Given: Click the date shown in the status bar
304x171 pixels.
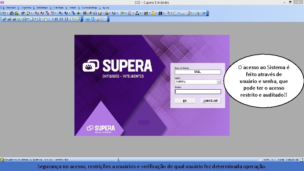Looking at the screenshot, I should pos(292,160).
